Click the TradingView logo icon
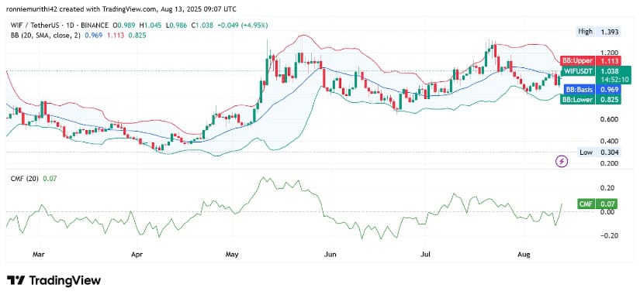 pos(16,280)
